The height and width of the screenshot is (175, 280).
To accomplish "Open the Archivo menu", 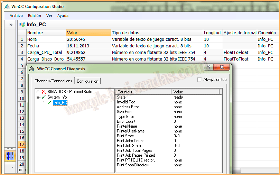I will [16, 16].
